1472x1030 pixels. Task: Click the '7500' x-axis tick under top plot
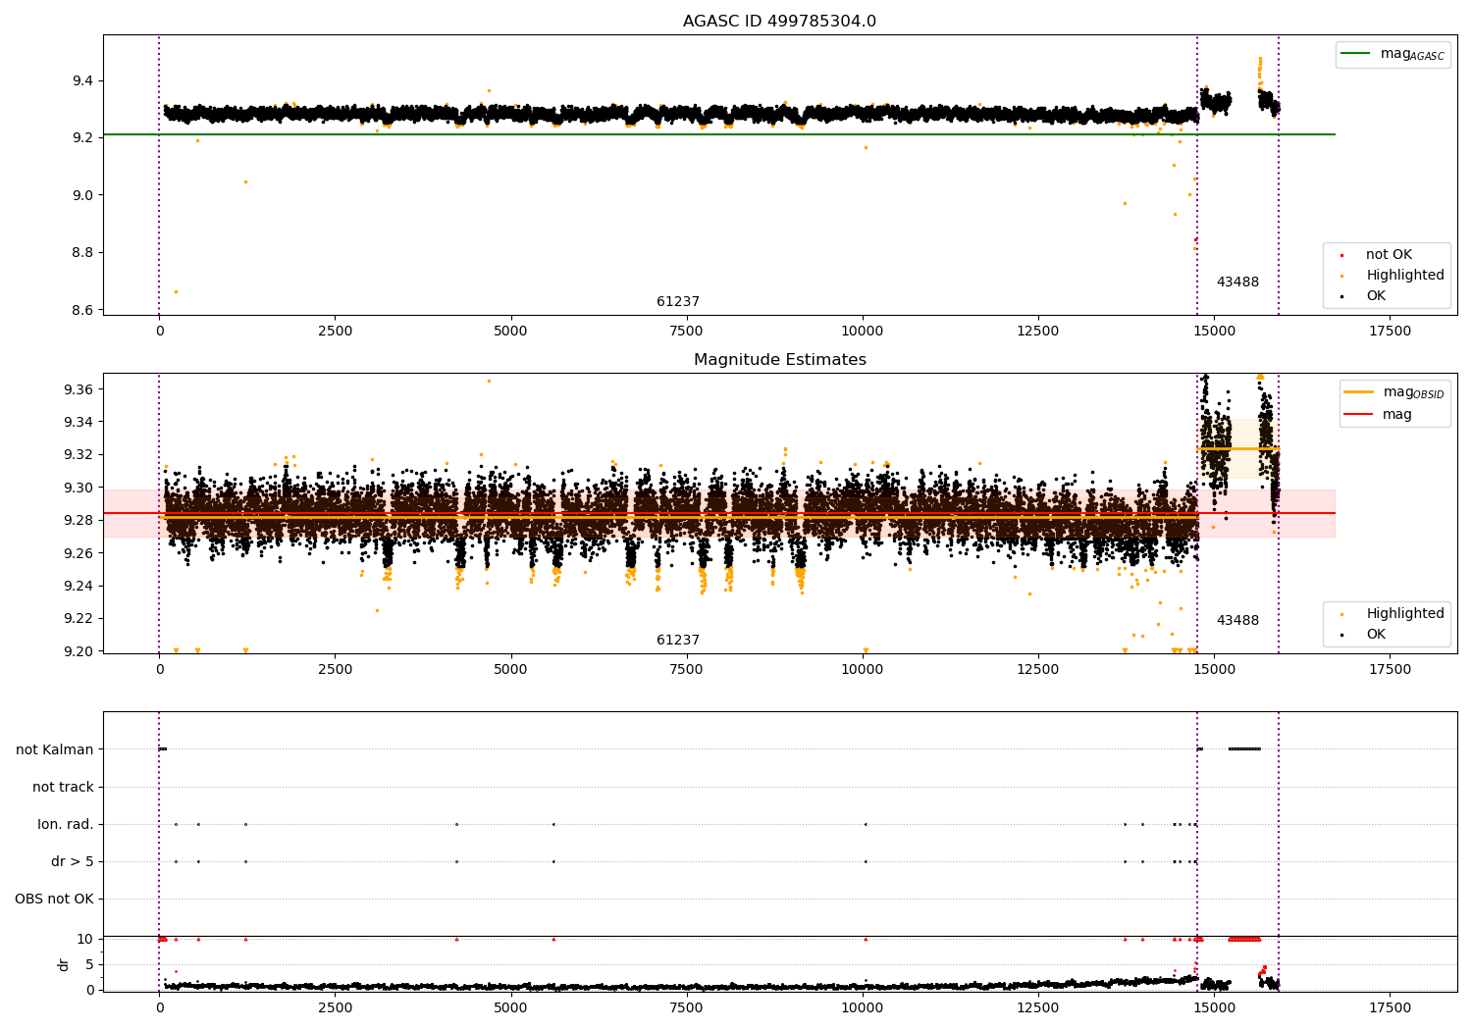(686, 332)
